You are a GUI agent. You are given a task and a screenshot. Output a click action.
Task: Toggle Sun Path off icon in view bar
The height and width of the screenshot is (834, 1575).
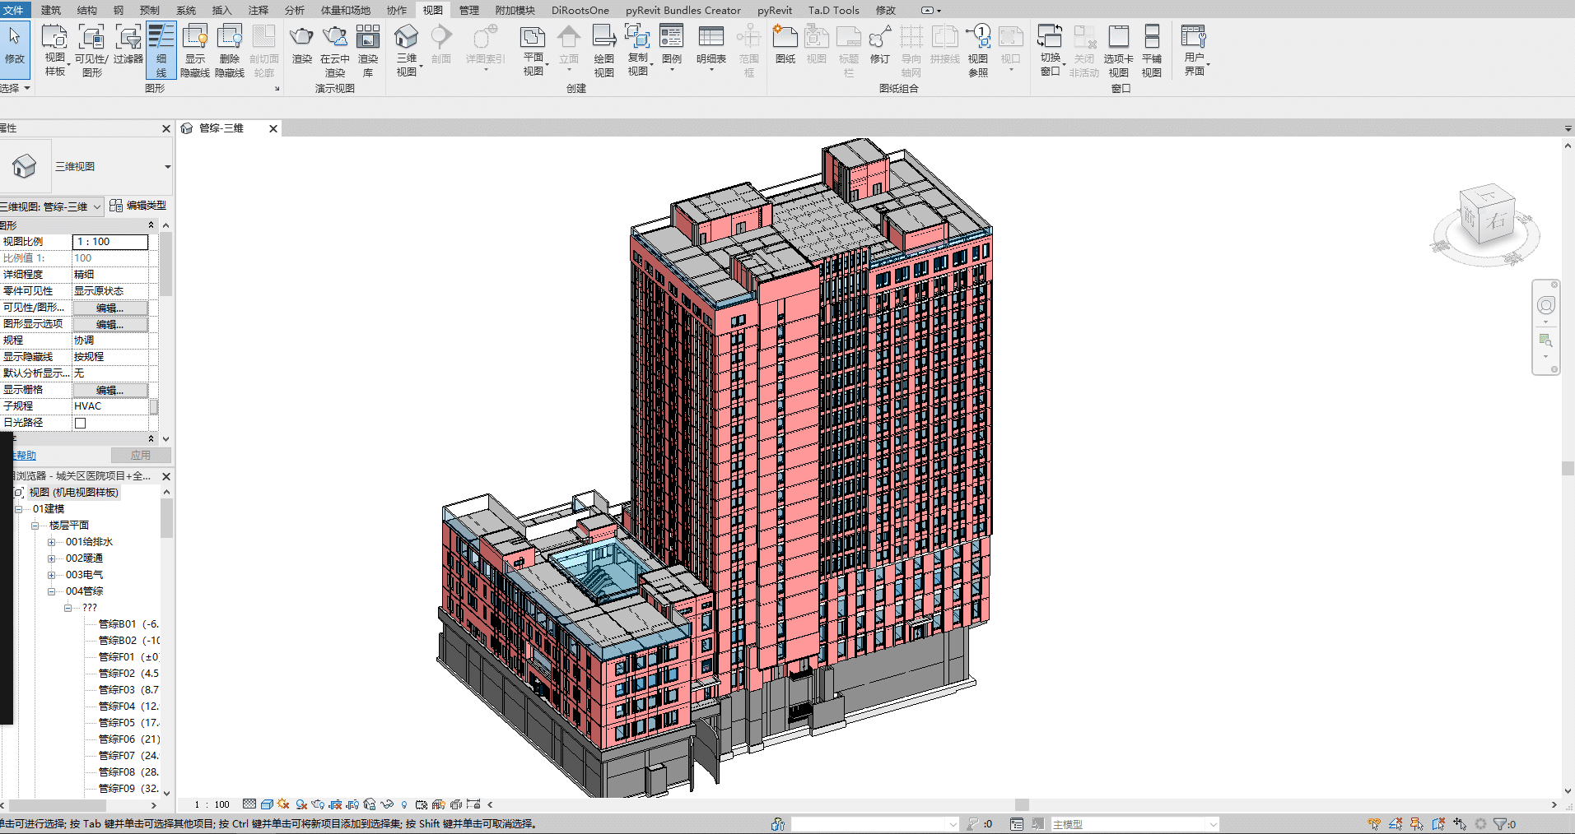click(283, 804)
